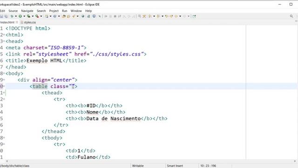The height and width of the screenshot is (168, 298).
Task: Click the /body/div/table/class breadcrumb in status bar
Action: point(14,166)
